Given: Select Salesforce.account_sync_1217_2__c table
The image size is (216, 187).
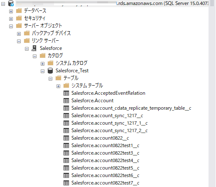Looking at the screenshot, I should (x=110, y=130).
